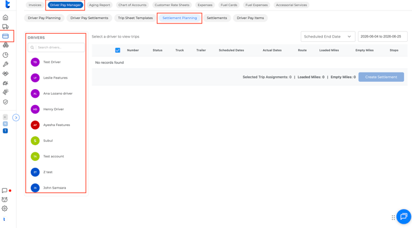Open the bear face icon in sidebar
This screenshot has width=412, height=228.
click(4, 200)
